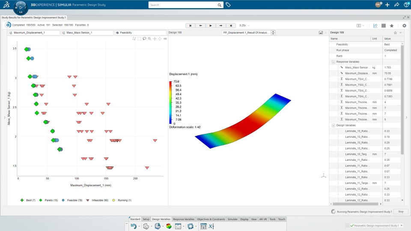Screen dimensions: 411x231
Task: Open the results settings gear
Action: 404,26
